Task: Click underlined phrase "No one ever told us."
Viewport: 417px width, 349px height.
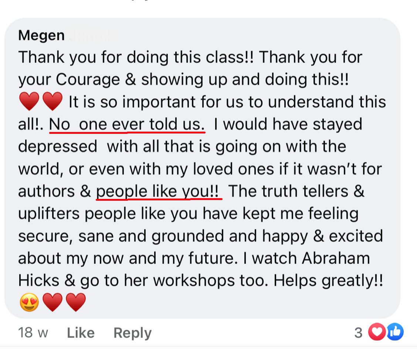Action: point(127,125)
